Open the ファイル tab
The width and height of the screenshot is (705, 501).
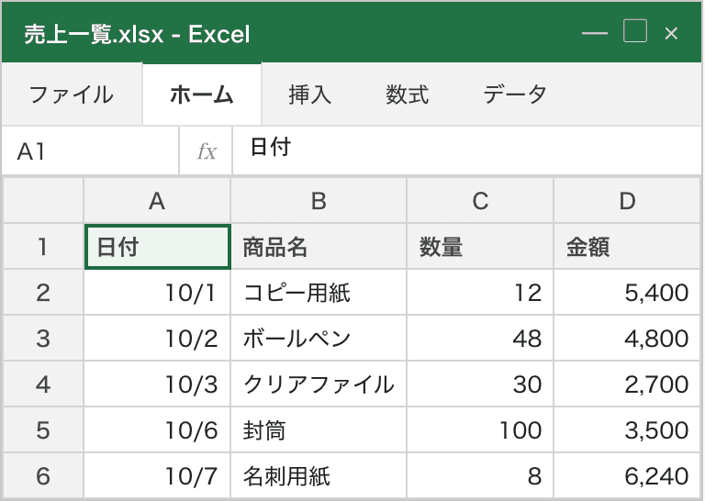(x=72, y=95)
